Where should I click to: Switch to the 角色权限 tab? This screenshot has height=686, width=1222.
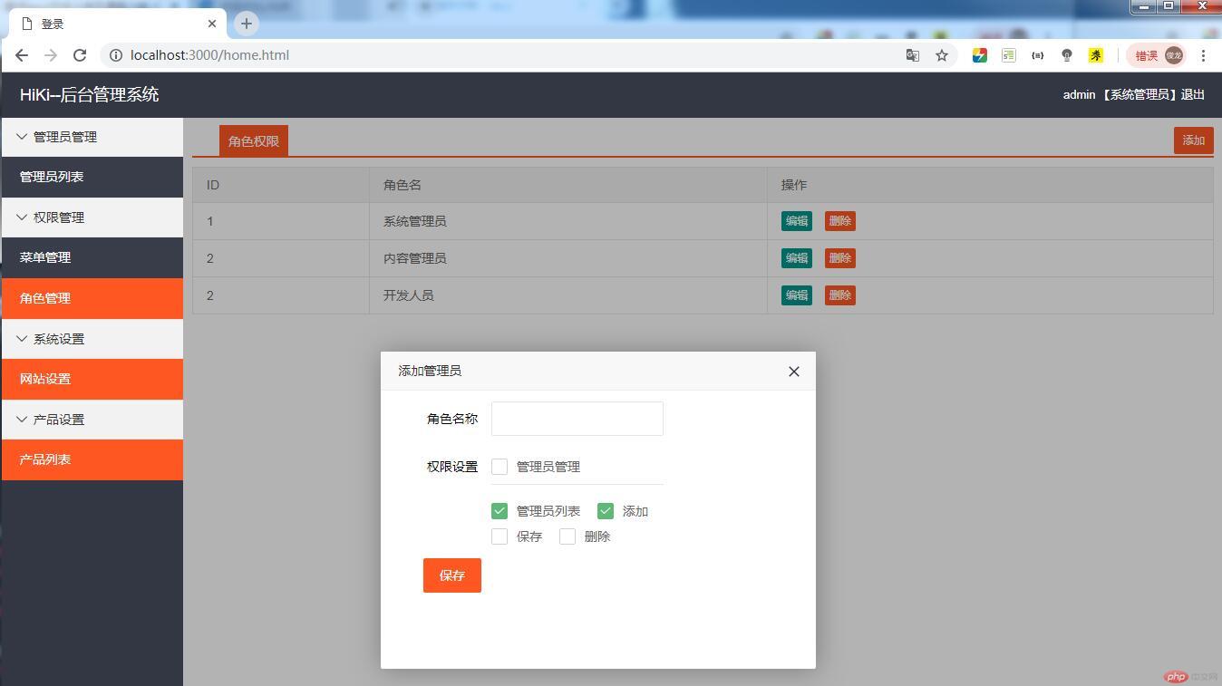point(254,141)
